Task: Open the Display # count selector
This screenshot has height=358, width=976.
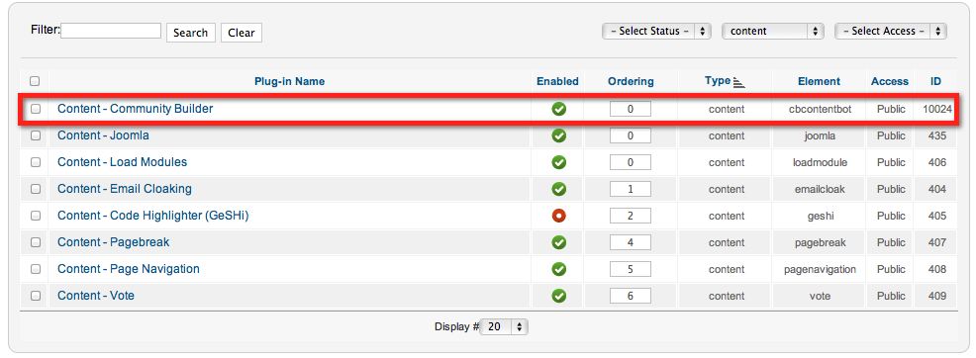Action: tap(504, 326)
